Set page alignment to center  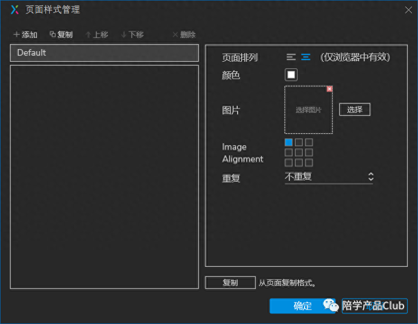306,57
